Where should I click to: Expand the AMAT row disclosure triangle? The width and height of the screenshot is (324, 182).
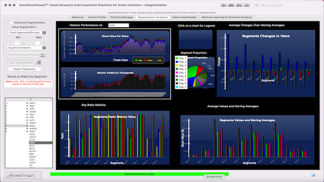tap(27, 123)
